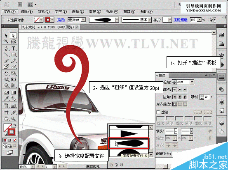The image size is (228, 170).
Task: Pick the Magic Wand tool
Action: (x=6, y=41)
